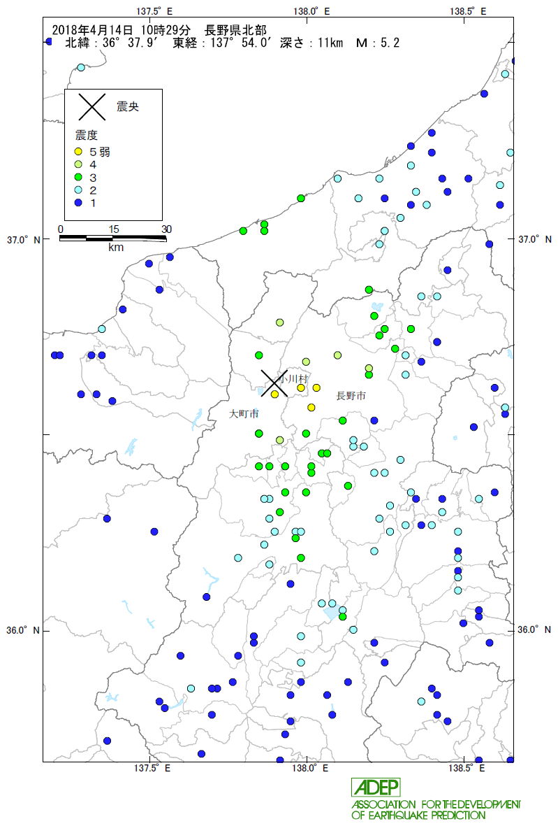Click the cyan intensity 2 legend circle

point(79,190)
